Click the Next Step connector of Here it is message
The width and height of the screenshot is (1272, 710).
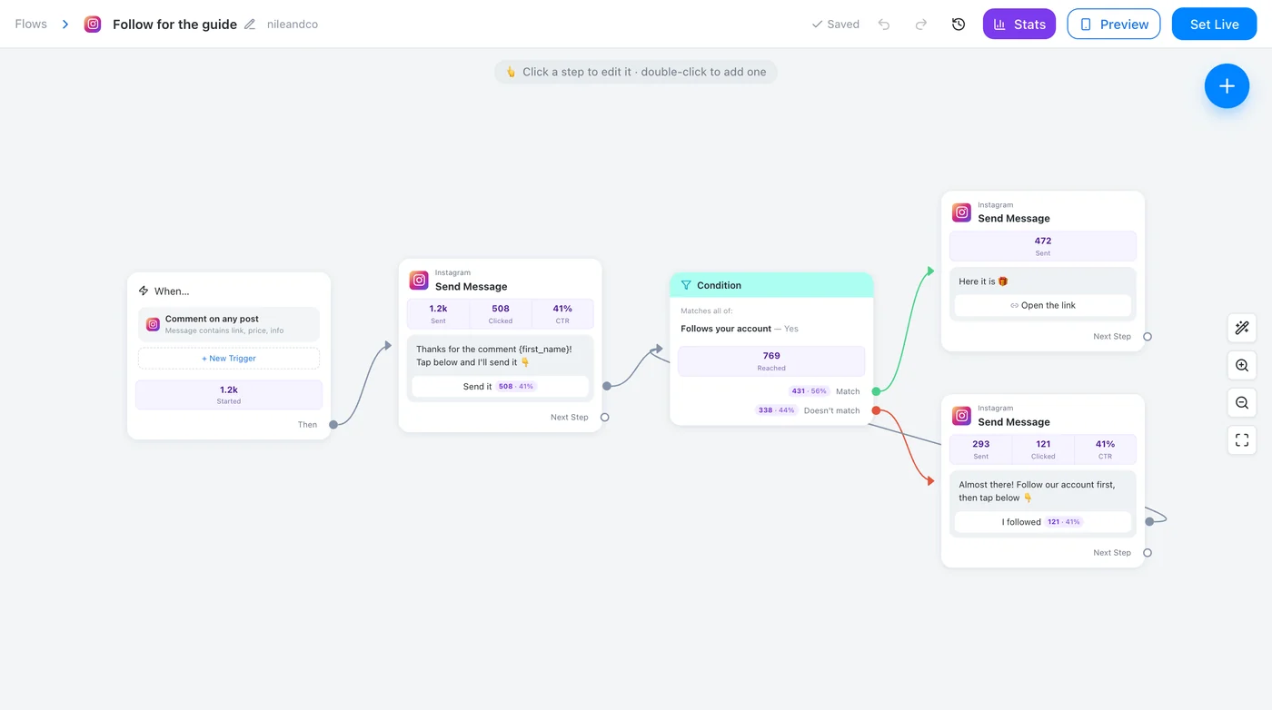click(1148, 337)
